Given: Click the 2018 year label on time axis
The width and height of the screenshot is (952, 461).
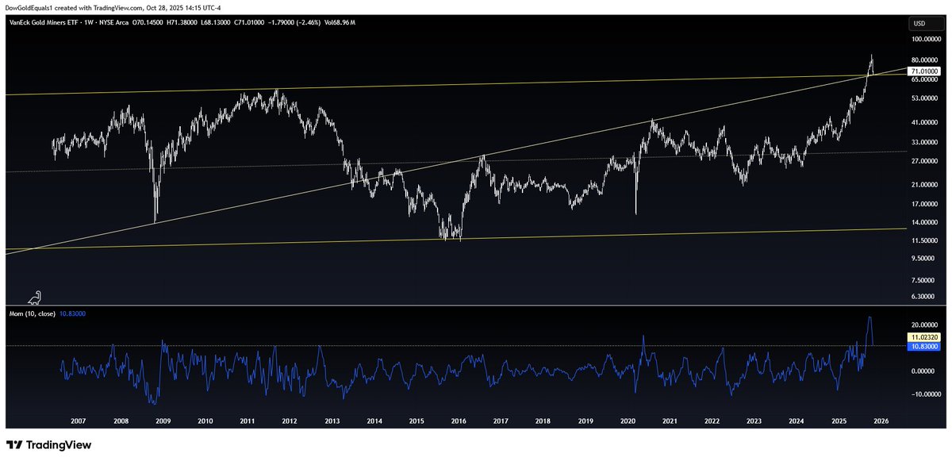Looking at the screenshot, I should coord(543,421).
